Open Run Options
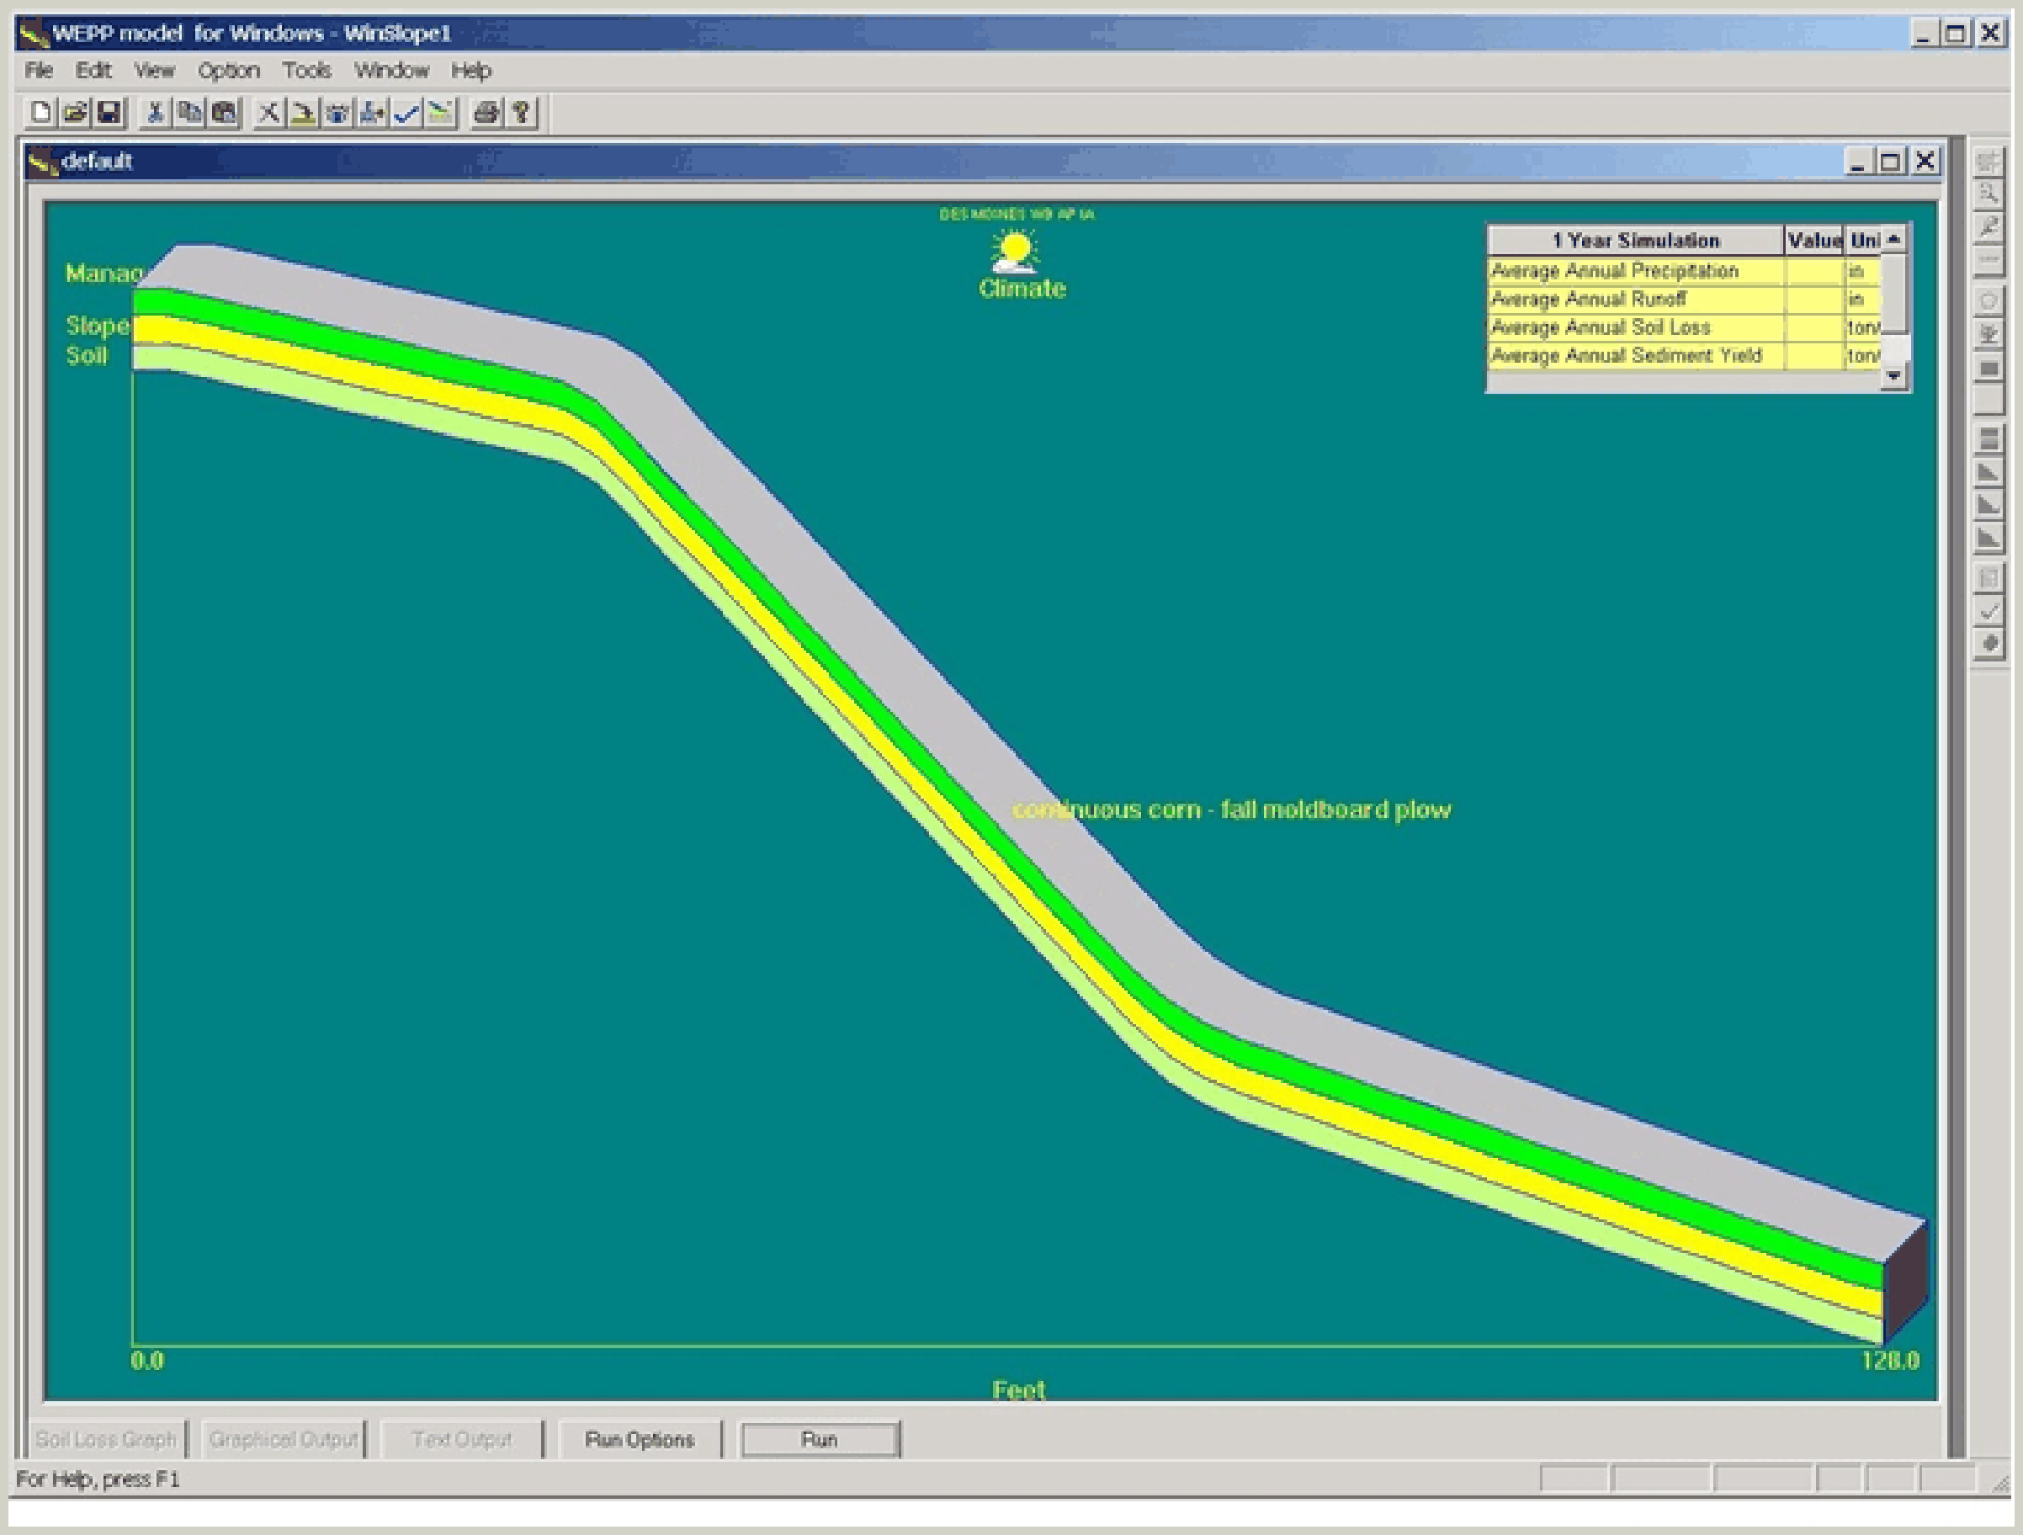This screenshot has height=1535, width=2023. coord(640,1439)
